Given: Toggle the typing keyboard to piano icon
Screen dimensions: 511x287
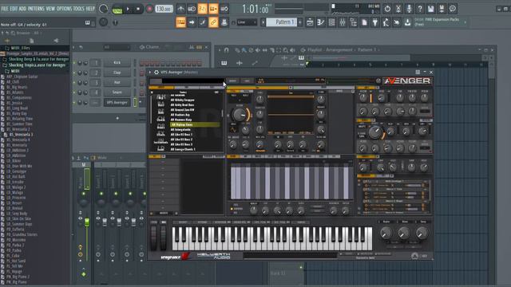Looking at the screenshot, I should click(181, 22).
